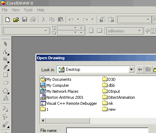Click the Print toolbar icon
156x133 pixels.
tap(33, 19)
